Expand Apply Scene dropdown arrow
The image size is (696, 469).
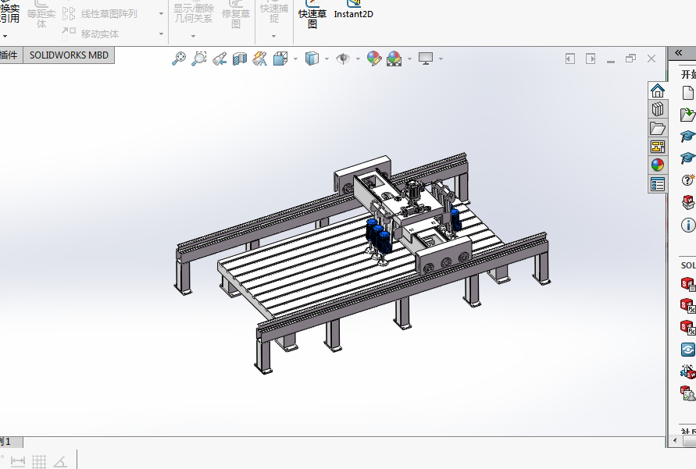coord(409,59)
